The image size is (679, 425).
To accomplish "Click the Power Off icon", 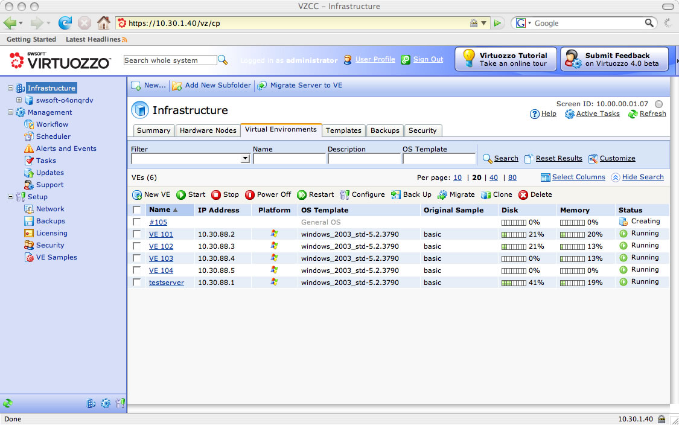I will pos(250,195).
